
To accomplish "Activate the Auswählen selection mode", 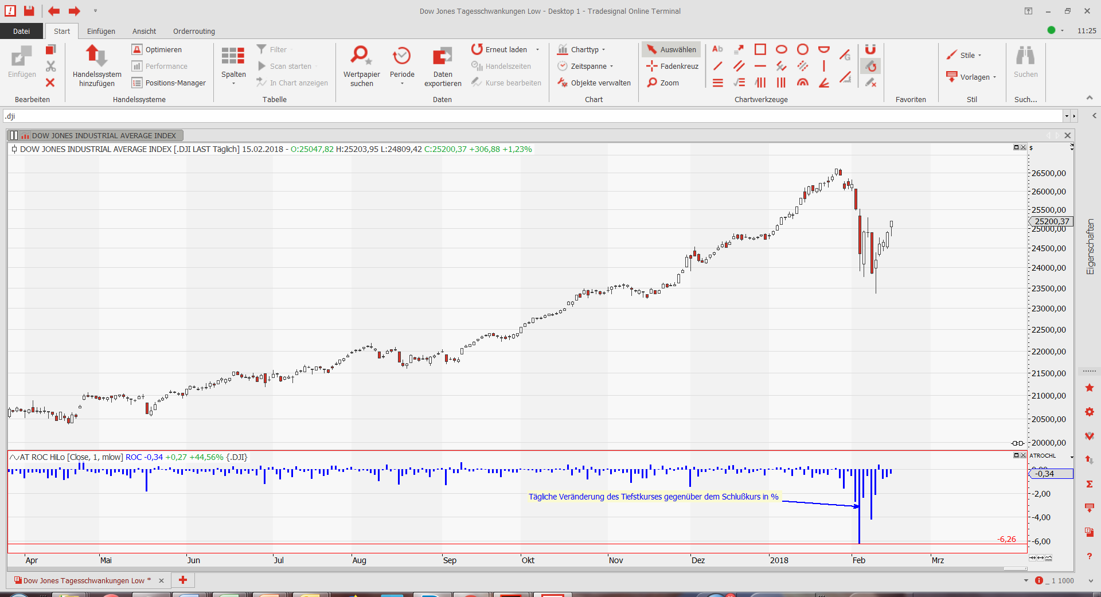I will 671,49.
